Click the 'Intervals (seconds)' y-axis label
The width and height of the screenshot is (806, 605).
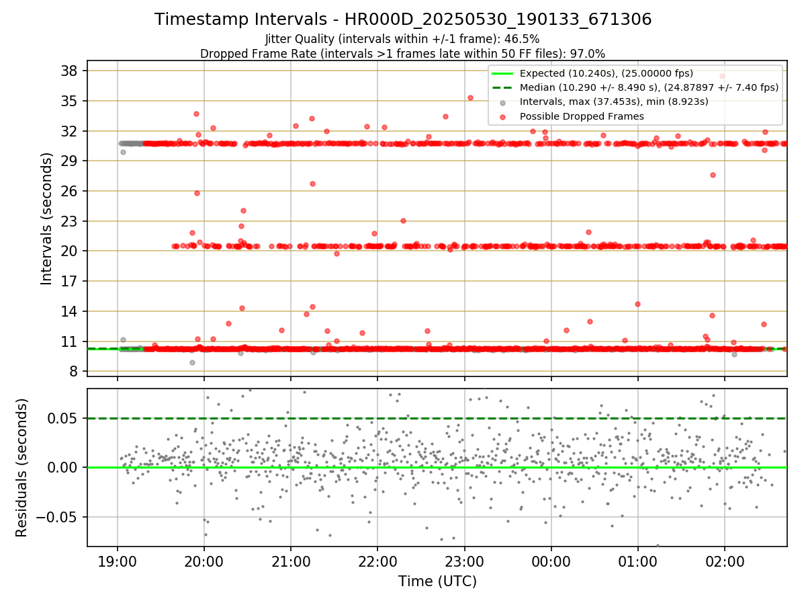point(47,218)
